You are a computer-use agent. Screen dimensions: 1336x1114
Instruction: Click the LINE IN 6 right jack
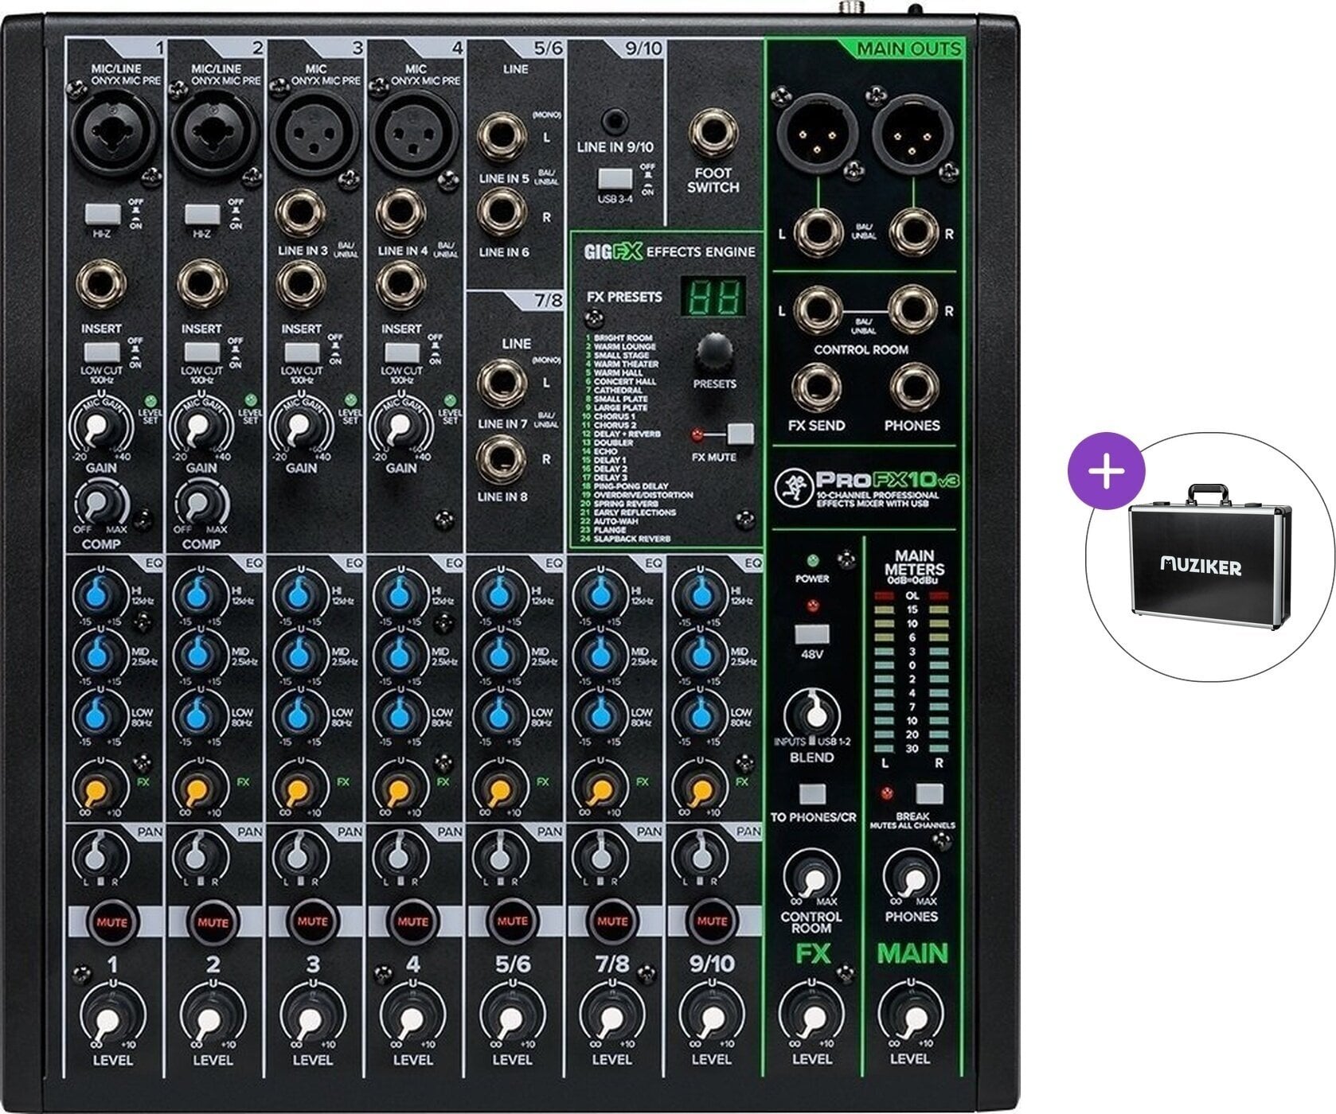point(502,213)
